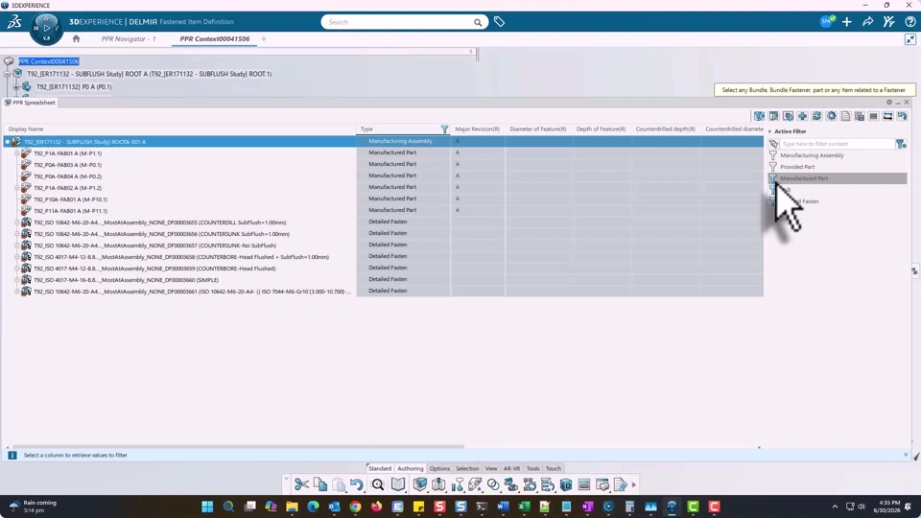
Task: Select the T92_P10A-FAB01 A (M-P10.1) row
Action: click(70, 200)
